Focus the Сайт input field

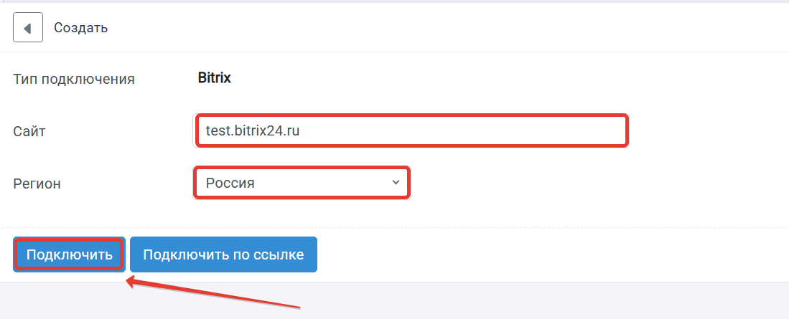pyautogui.click(x=411, y=131)
